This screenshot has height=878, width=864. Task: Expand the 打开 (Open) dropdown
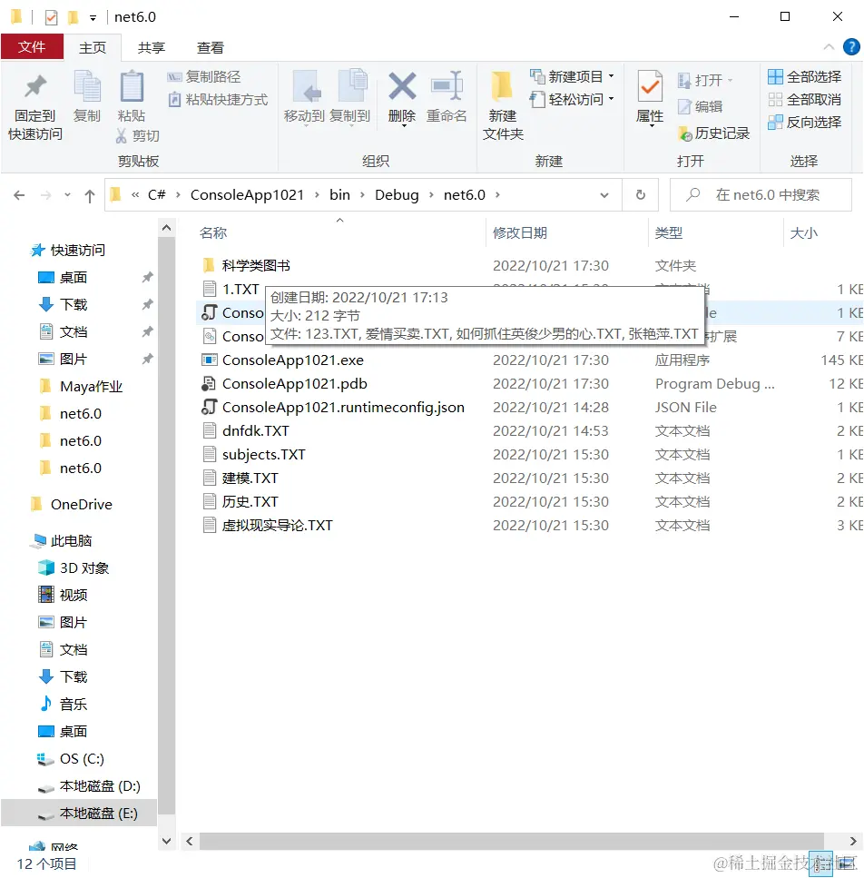click(730, 81)
